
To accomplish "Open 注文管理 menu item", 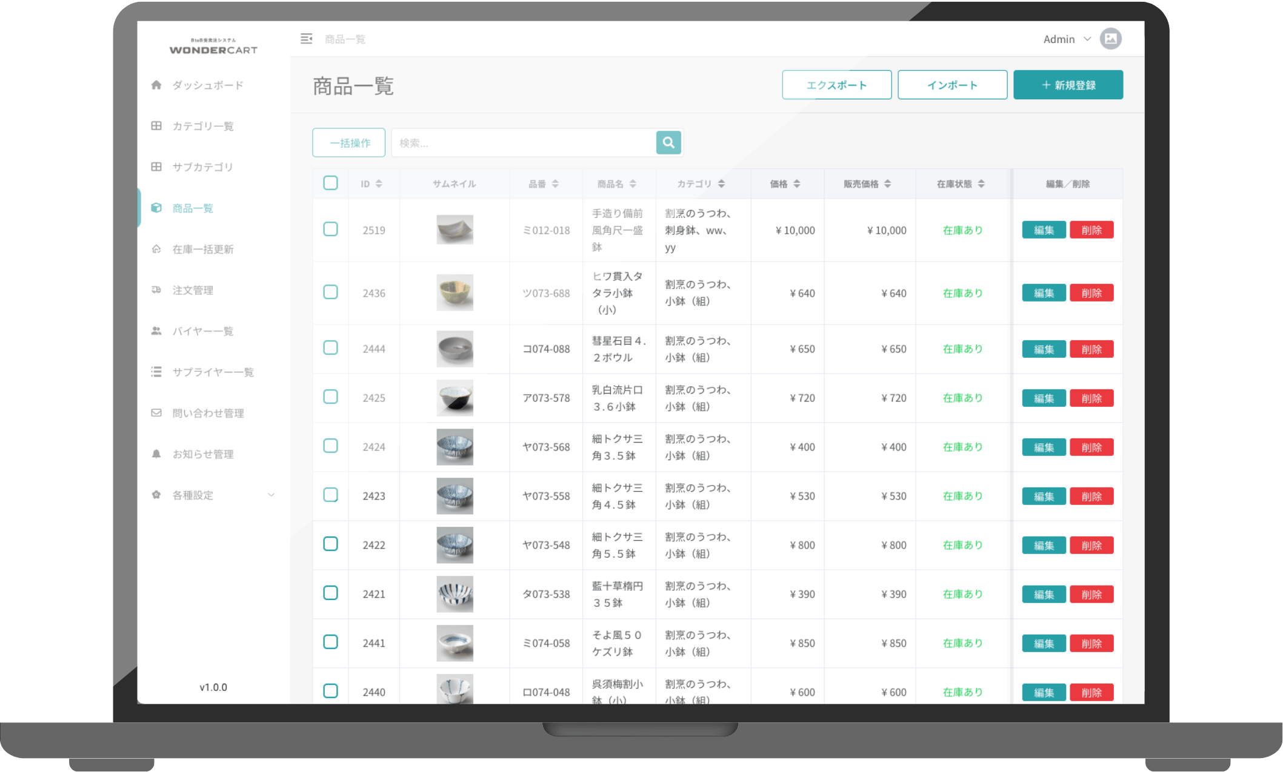I will click(193, 290).
